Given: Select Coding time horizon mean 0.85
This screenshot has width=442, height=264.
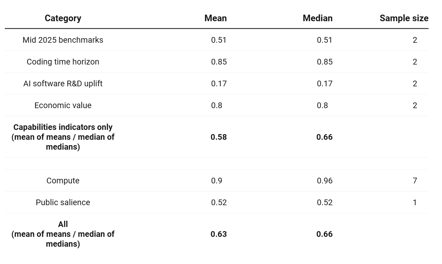Looking at the screenshot, I should coord(219,62).
